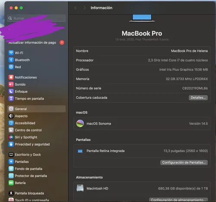Open Notificaciones bell icon
Viewport: 216px width, 202px height.
(11, 77)
